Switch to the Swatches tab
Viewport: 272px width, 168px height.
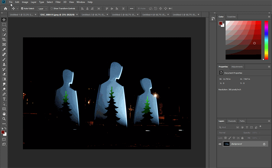pos(232,17)
